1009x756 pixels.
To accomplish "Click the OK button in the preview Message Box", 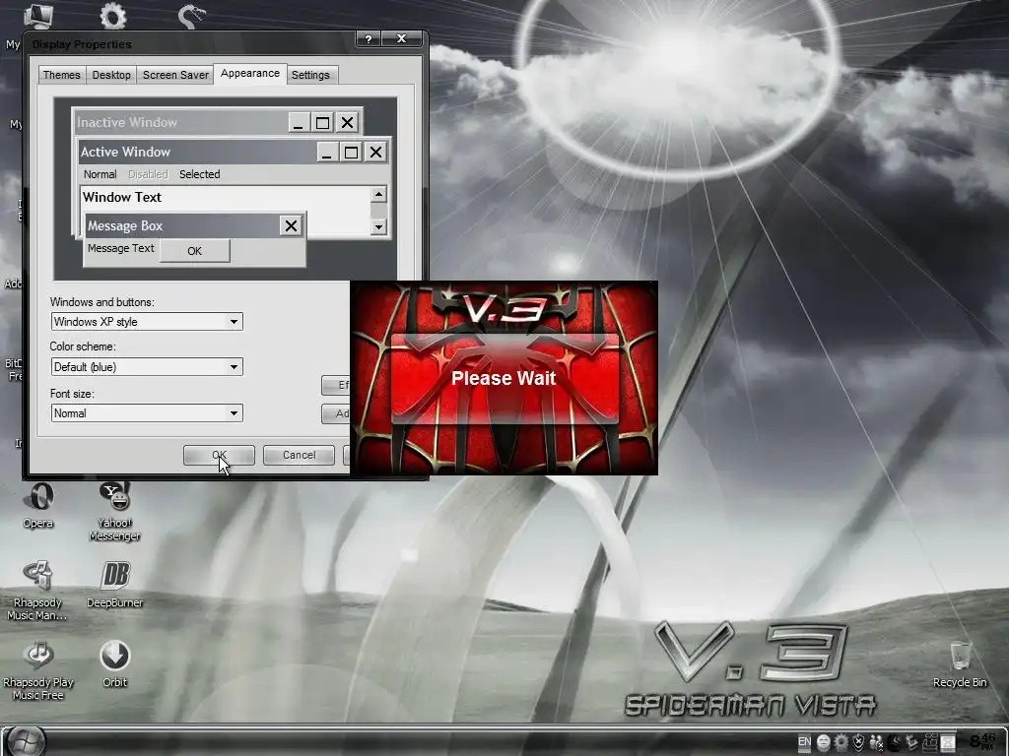I will 194,251.
